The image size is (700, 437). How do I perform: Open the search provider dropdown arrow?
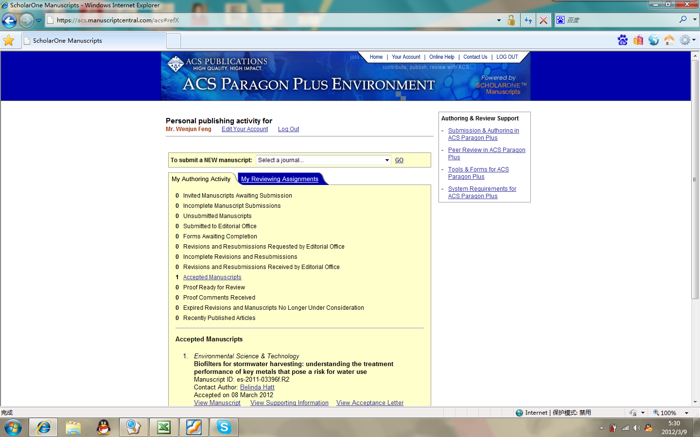695,20
